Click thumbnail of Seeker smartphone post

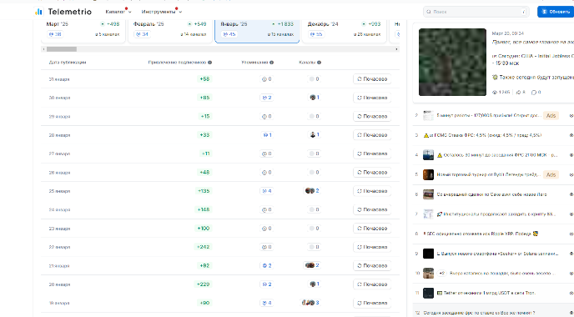click(x=428, y=254)
